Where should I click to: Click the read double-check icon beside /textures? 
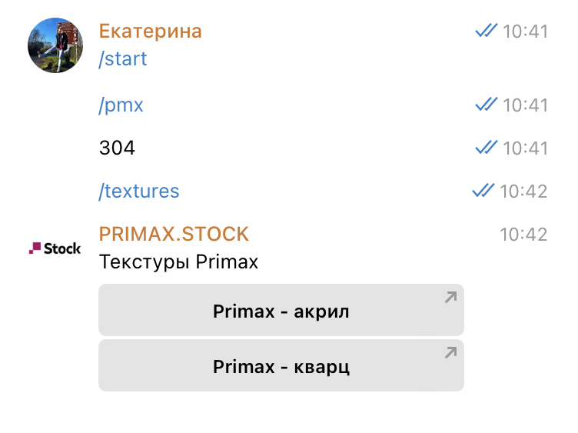tap(483, 191)
